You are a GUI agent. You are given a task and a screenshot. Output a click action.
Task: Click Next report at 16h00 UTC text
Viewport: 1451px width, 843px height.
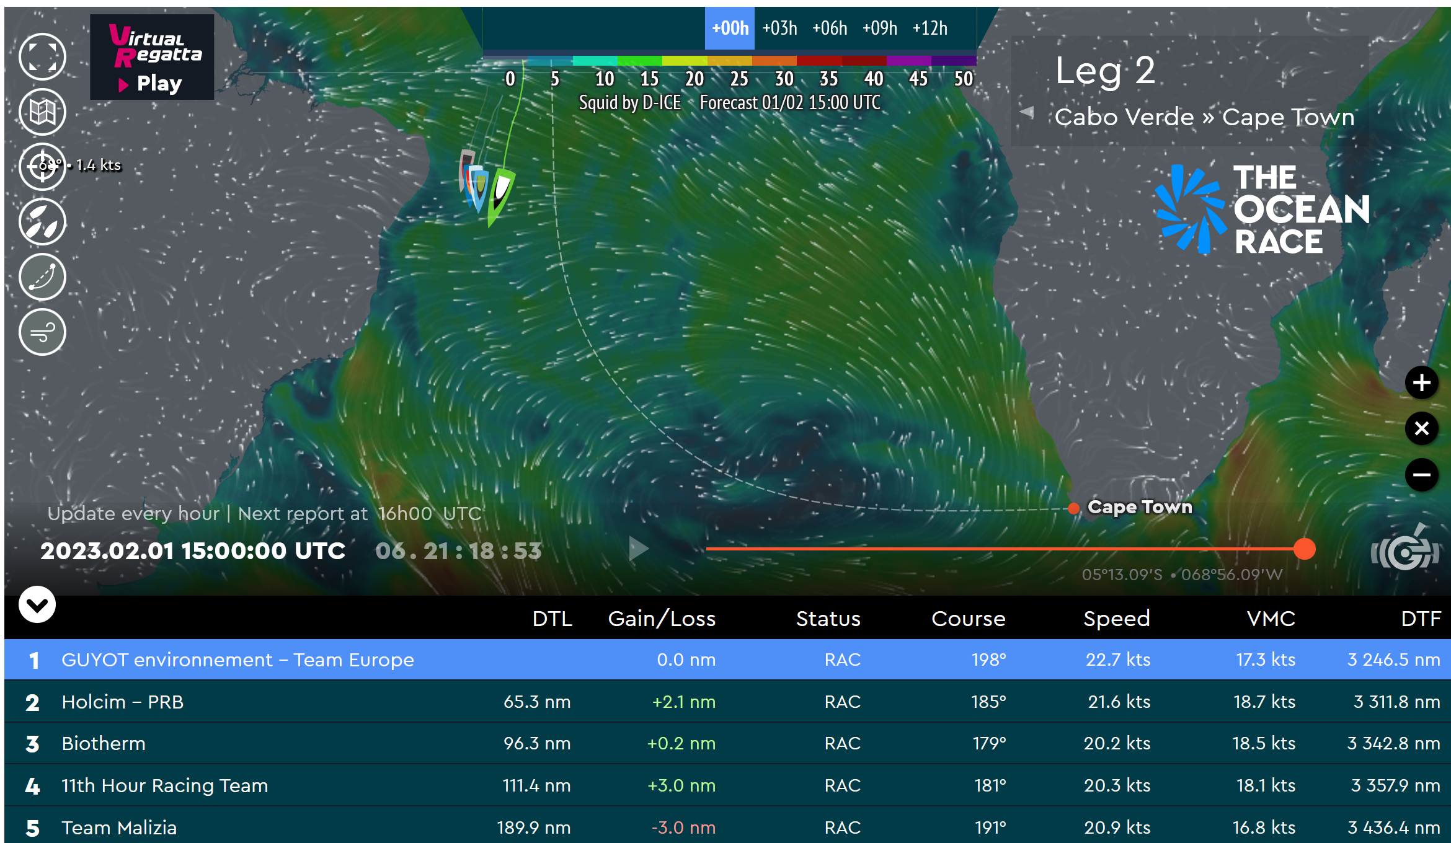pyautogui.click(x=360, y=513)
